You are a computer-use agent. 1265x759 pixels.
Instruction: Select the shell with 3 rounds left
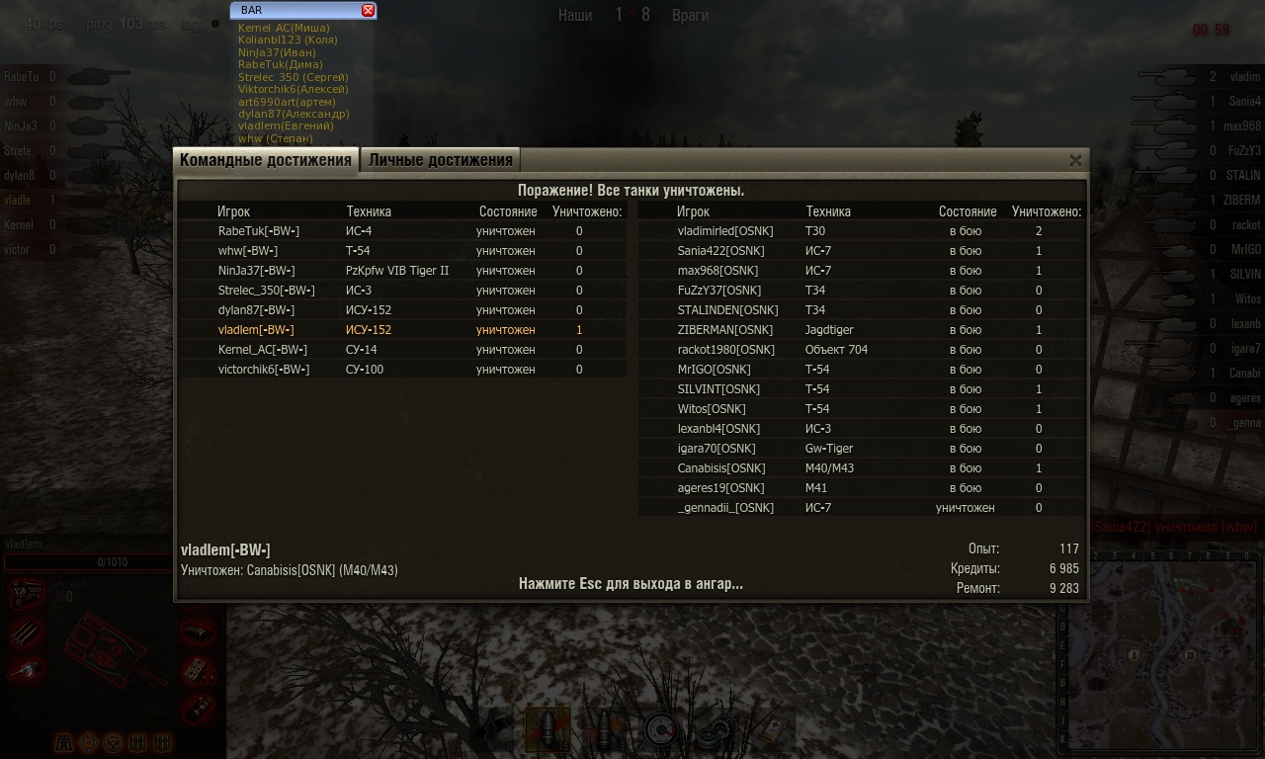(x=604, y=729)
